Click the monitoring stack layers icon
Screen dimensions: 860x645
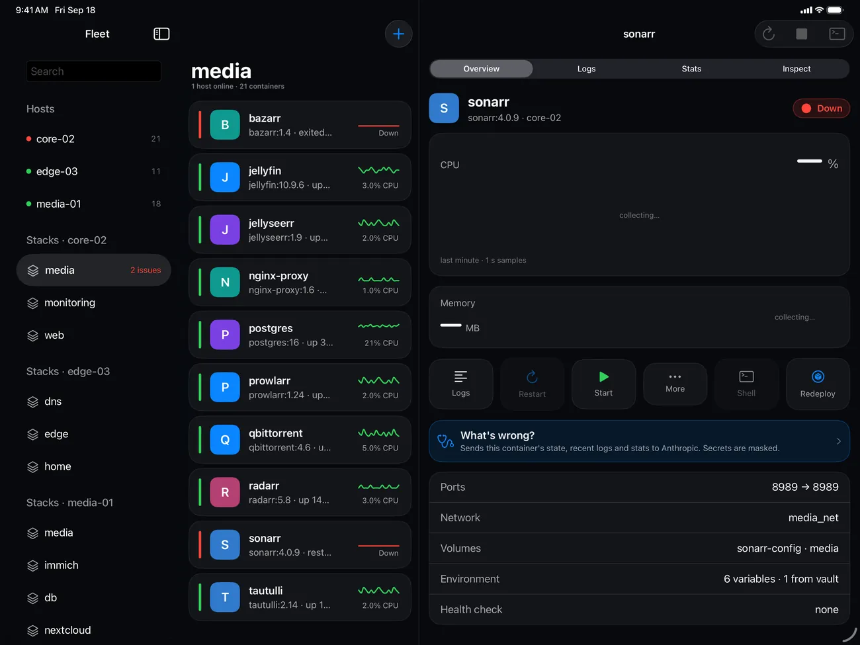(x=33, y=303)
